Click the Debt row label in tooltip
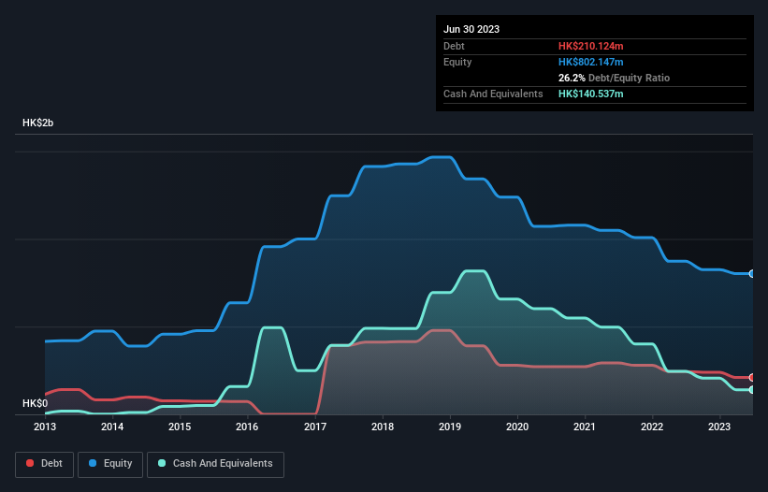 (x=454, y=46)
